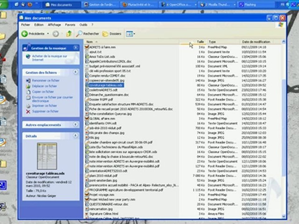Click the greyed Forward arrow icon
The image size is (299, 224).
(56, 34)
